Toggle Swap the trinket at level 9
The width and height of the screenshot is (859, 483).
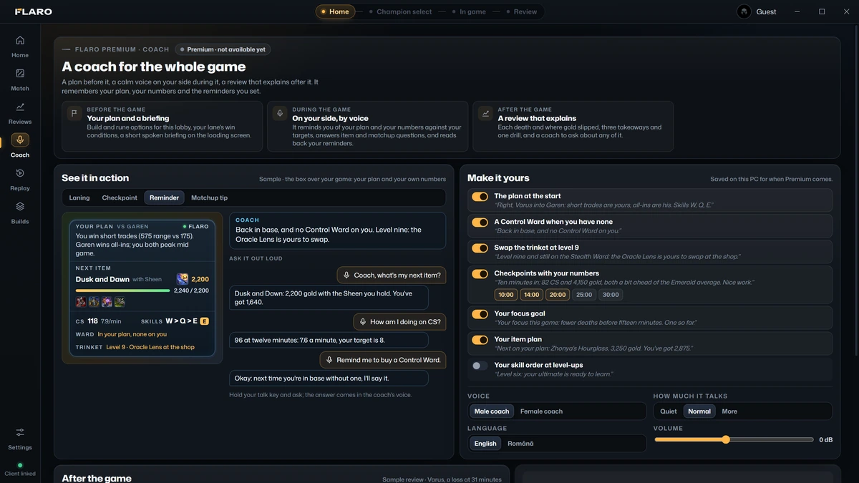coord(480,248)
